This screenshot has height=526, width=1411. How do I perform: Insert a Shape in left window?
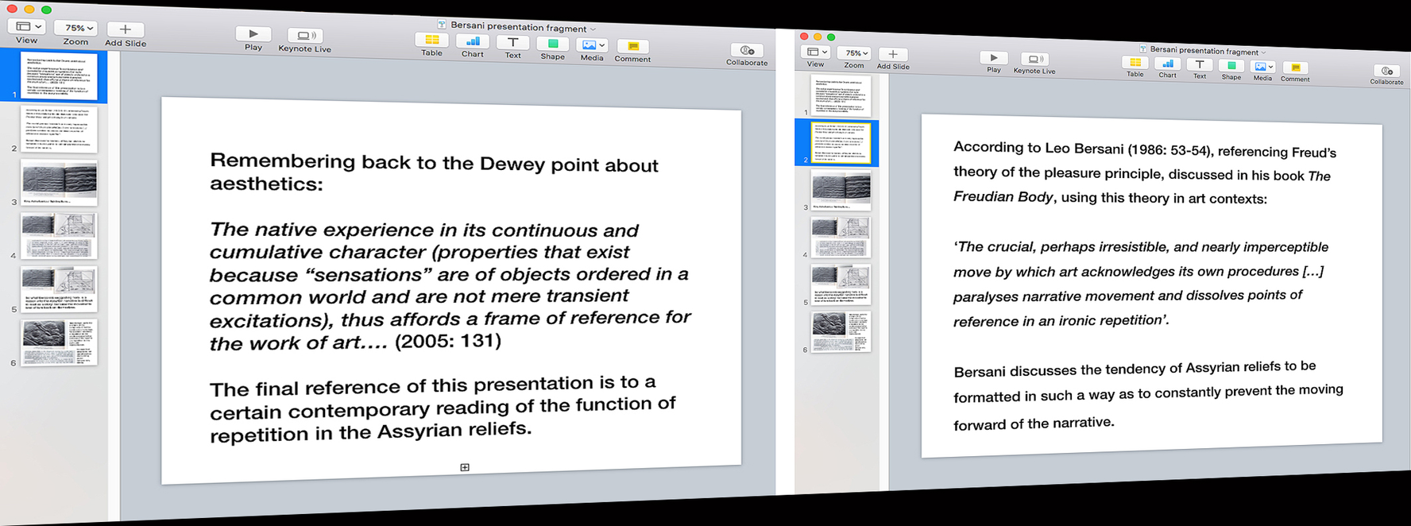pos(553,44)
